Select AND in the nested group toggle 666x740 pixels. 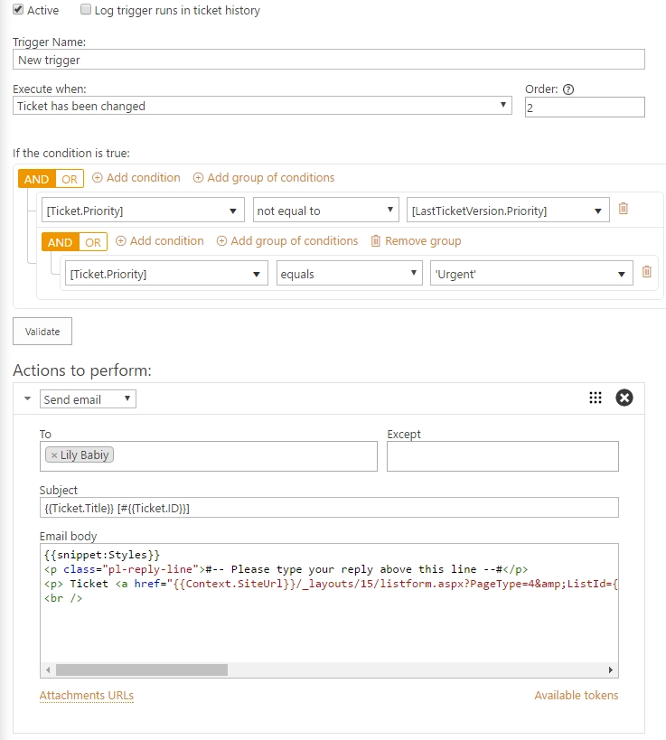pyautogui.click(x=60, y=242)
